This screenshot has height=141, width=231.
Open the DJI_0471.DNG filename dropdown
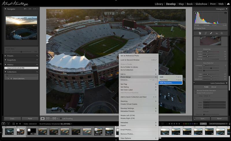click(72, 124)
